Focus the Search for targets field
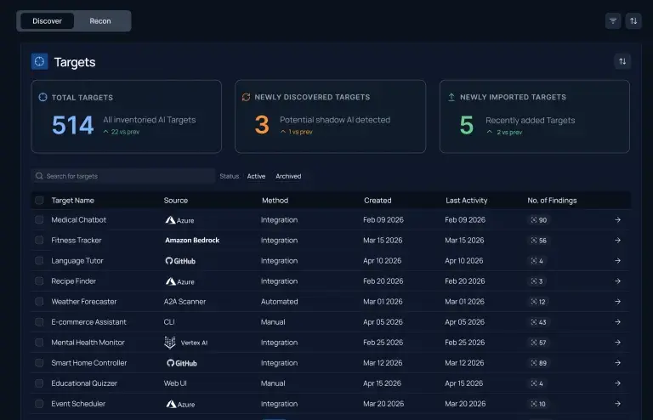Viewport: 653px width, 420px height. tap(123, 176)
